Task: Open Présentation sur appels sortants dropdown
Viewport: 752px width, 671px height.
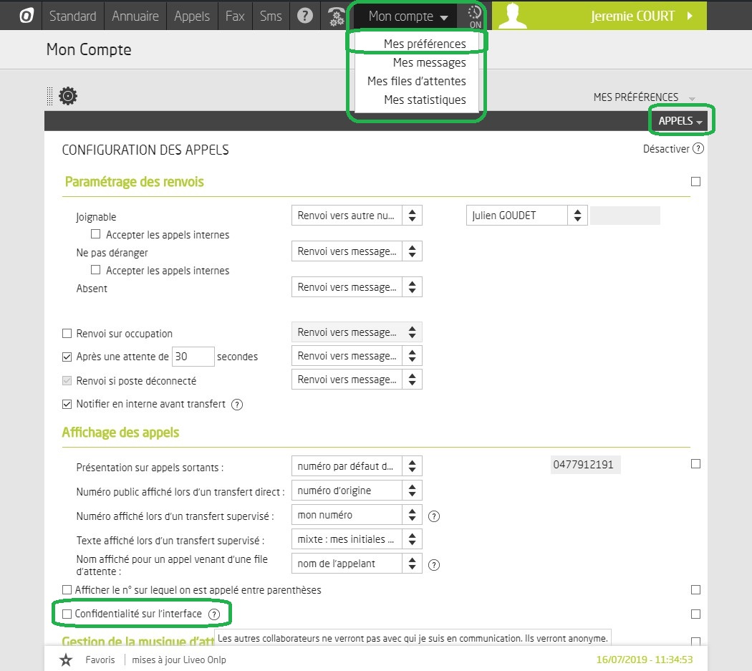Action: tap(357, 466)
